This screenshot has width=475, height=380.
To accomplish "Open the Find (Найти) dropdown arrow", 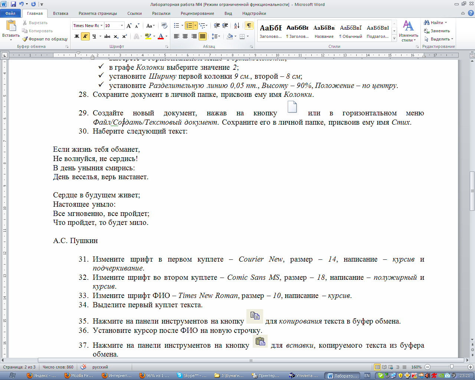I will tap(446, 23).
